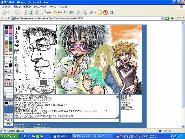The image size is (185, 139).
Task: Select the 消ゴム eraser tool
Action: pos(8,80)
